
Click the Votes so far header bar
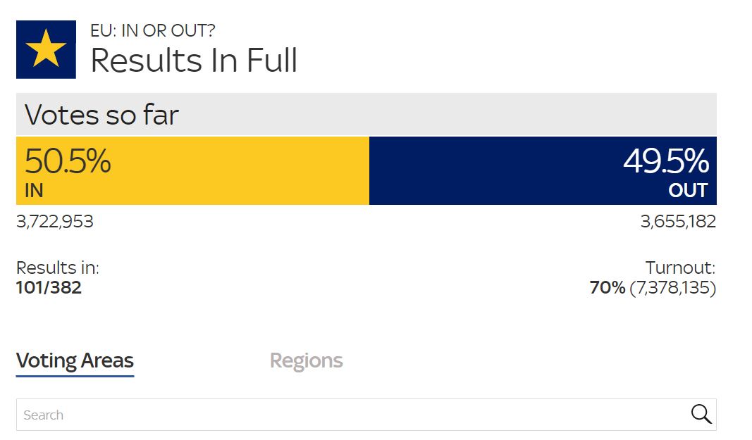coord(366,115)
